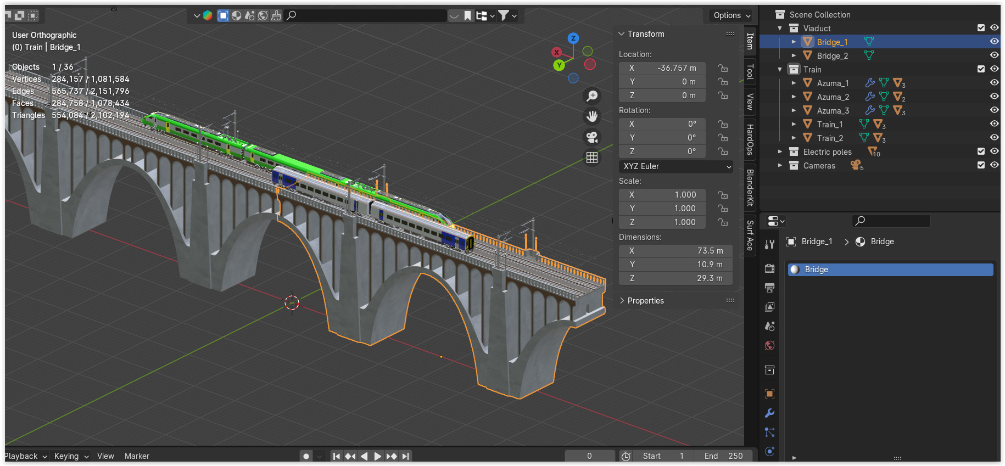
Task: Click the modifier wrench icon on Azuma_1
Action: click(x=870, y=83)
